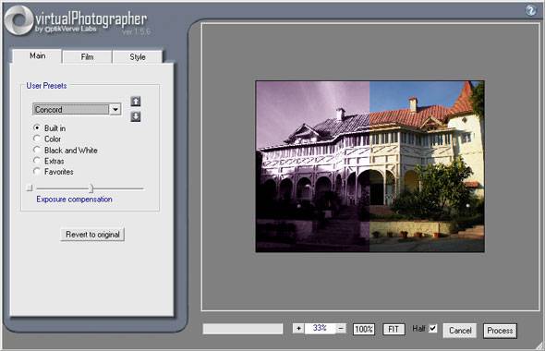The width and height of the screenshot is (545, 351).
Task: Click the empty status bar field
Action: [243, 329]
